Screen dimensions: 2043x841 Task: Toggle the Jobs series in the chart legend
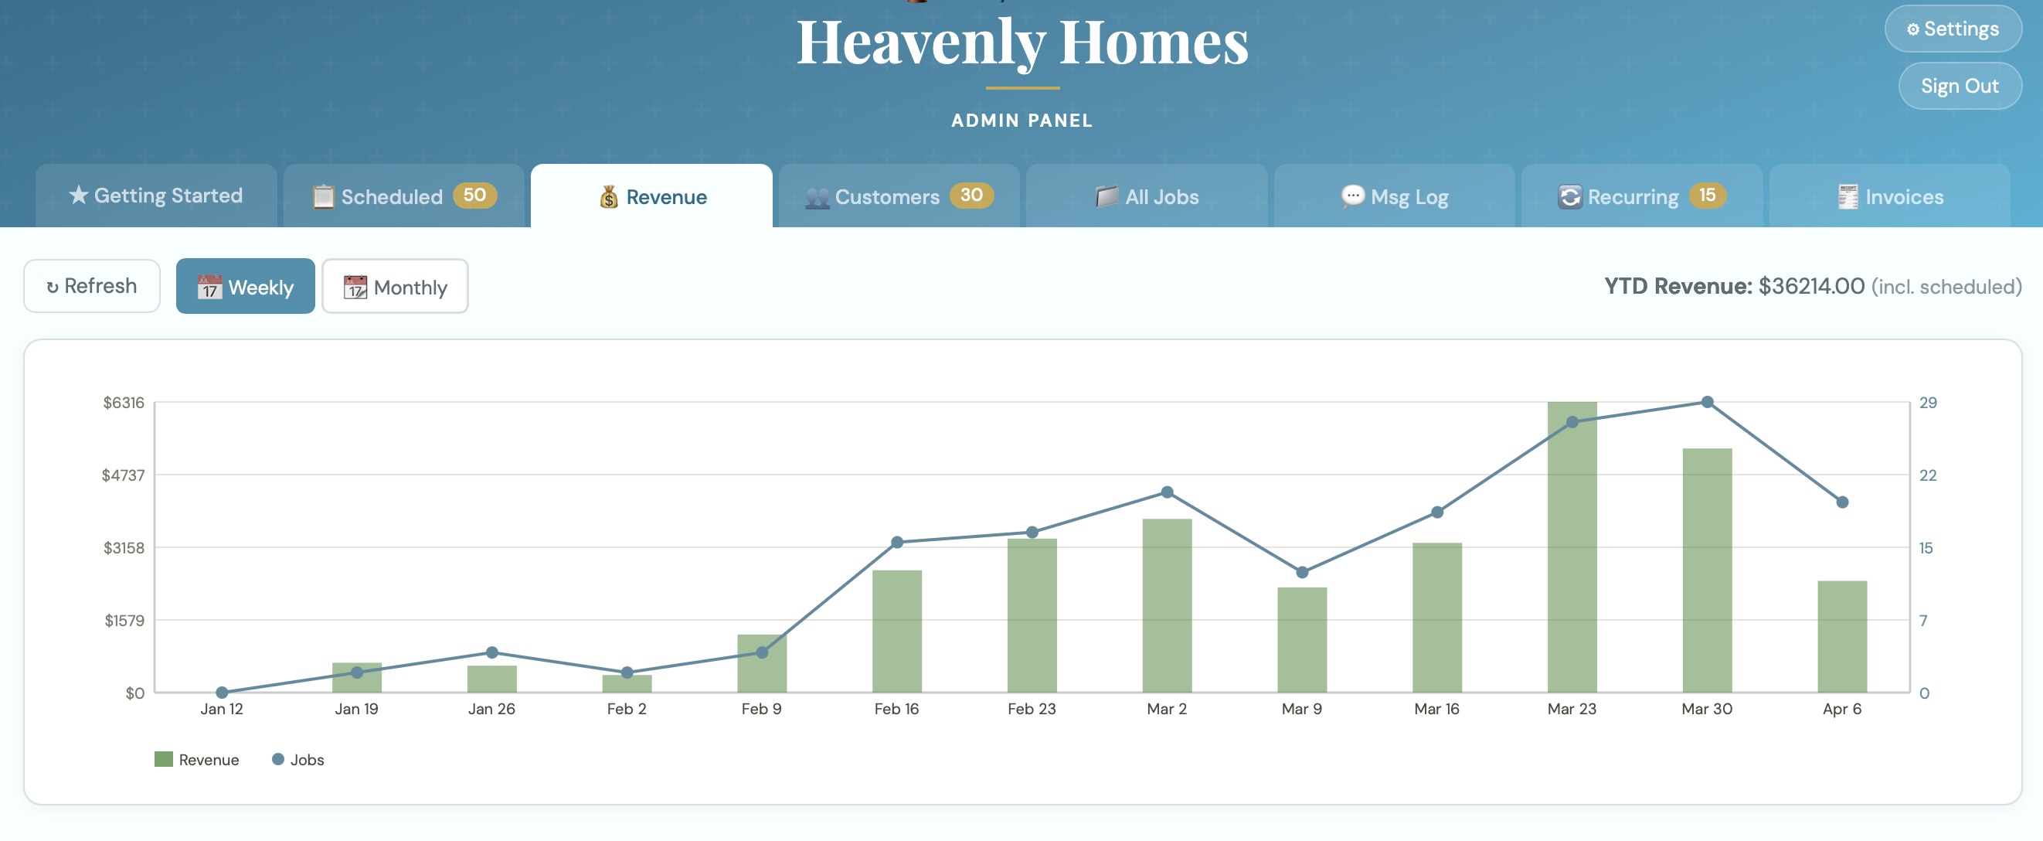[x=295, y=759]
